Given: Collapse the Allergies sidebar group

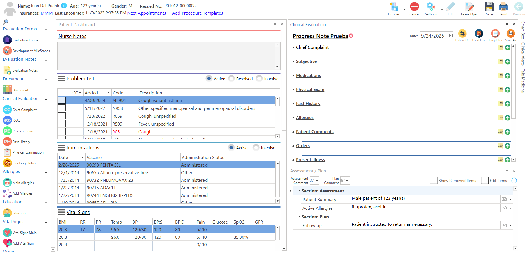Looking at the screenshot, I should 46,172.
